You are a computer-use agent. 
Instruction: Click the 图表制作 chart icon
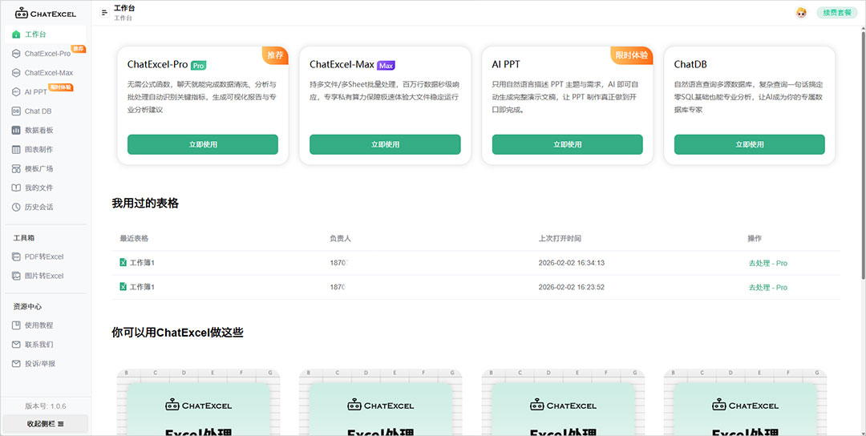[x=16, y=150]
